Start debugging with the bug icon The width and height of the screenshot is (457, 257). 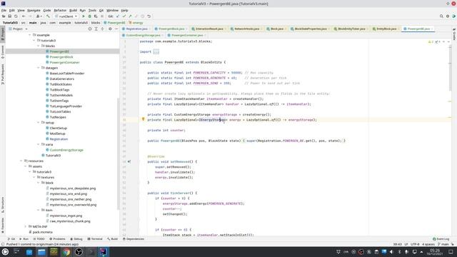pos(90,16)
